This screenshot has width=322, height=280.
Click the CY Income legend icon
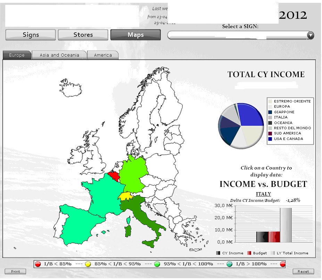click(218, 253)
